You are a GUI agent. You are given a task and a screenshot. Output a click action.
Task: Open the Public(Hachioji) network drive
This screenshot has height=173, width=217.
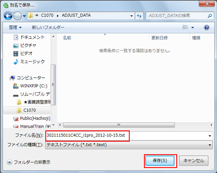pyautogui.click(x=31, y=118)
